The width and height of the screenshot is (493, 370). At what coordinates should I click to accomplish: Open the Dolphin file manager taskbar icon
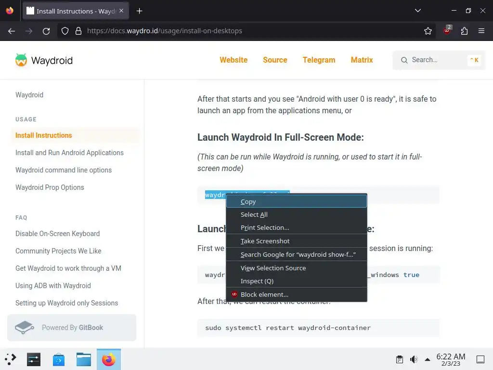click(84, 359)
